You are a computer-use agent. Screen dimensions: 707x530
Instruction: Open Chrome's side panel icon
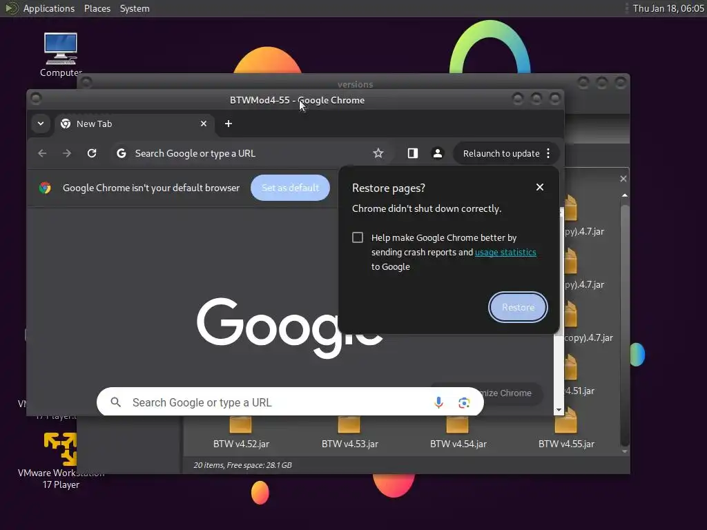click(413, 153)
